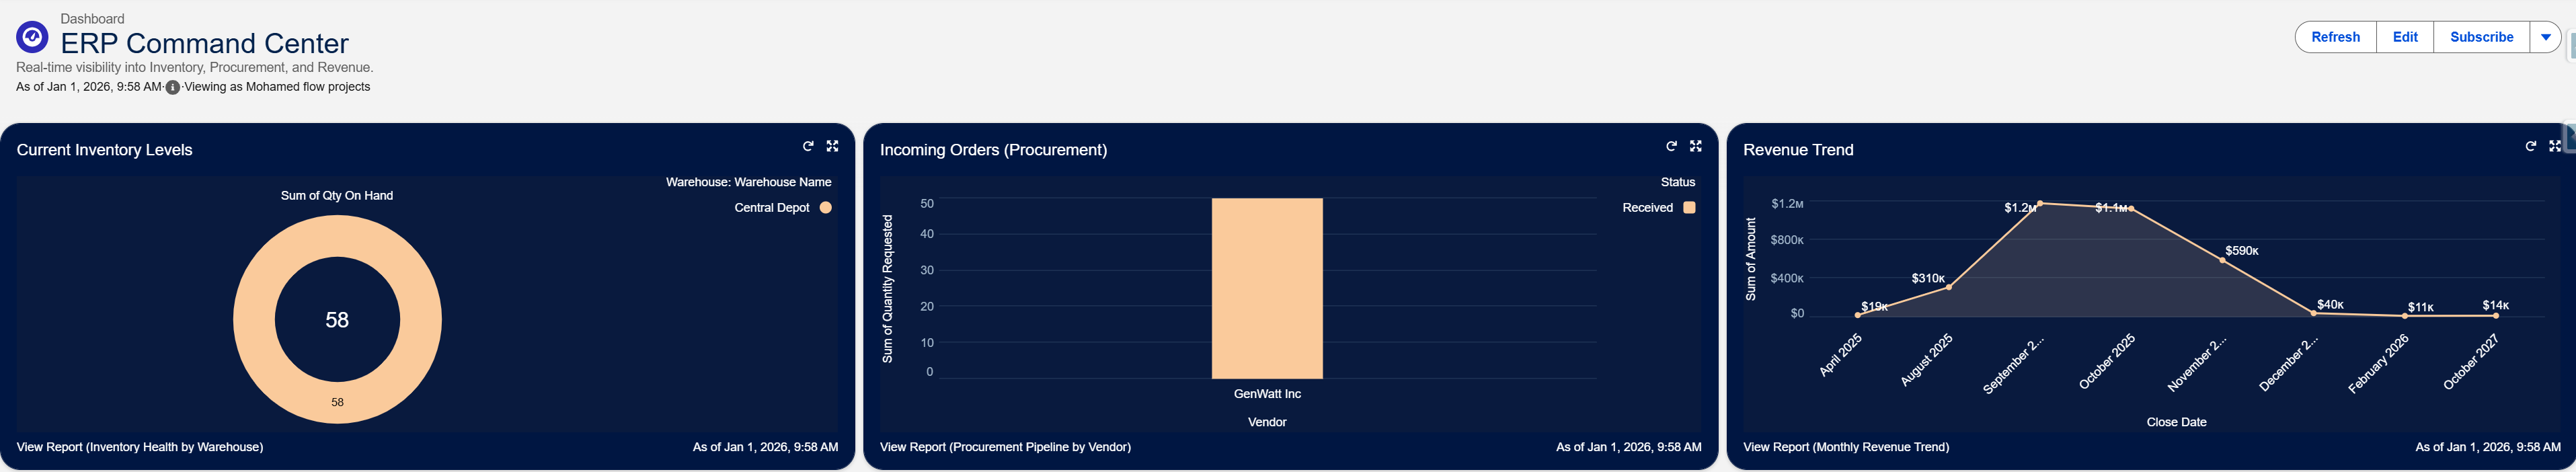This screenshot has height=472, width=2576.
Task: Click the Incoming Orders (Procurement) title
Action: [x=993, y=150]
